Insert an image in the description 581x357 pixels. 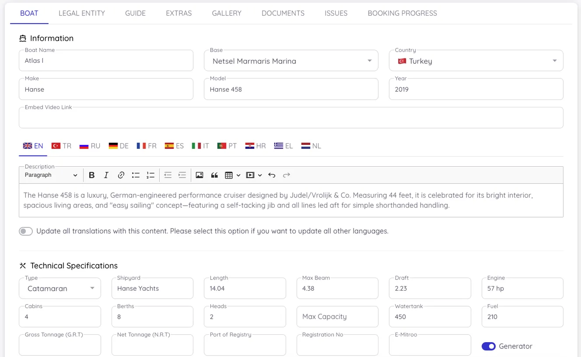[199, 175]
